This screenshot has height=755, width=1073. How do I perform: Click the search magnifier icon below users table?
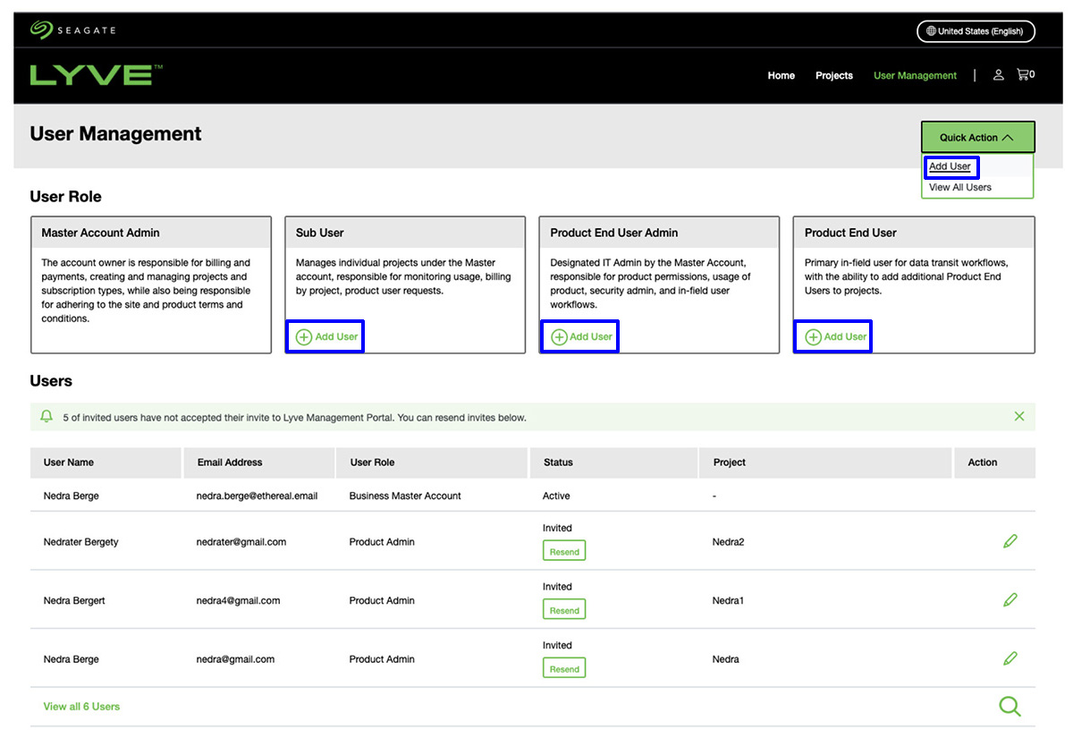[x=1010, y=706]
